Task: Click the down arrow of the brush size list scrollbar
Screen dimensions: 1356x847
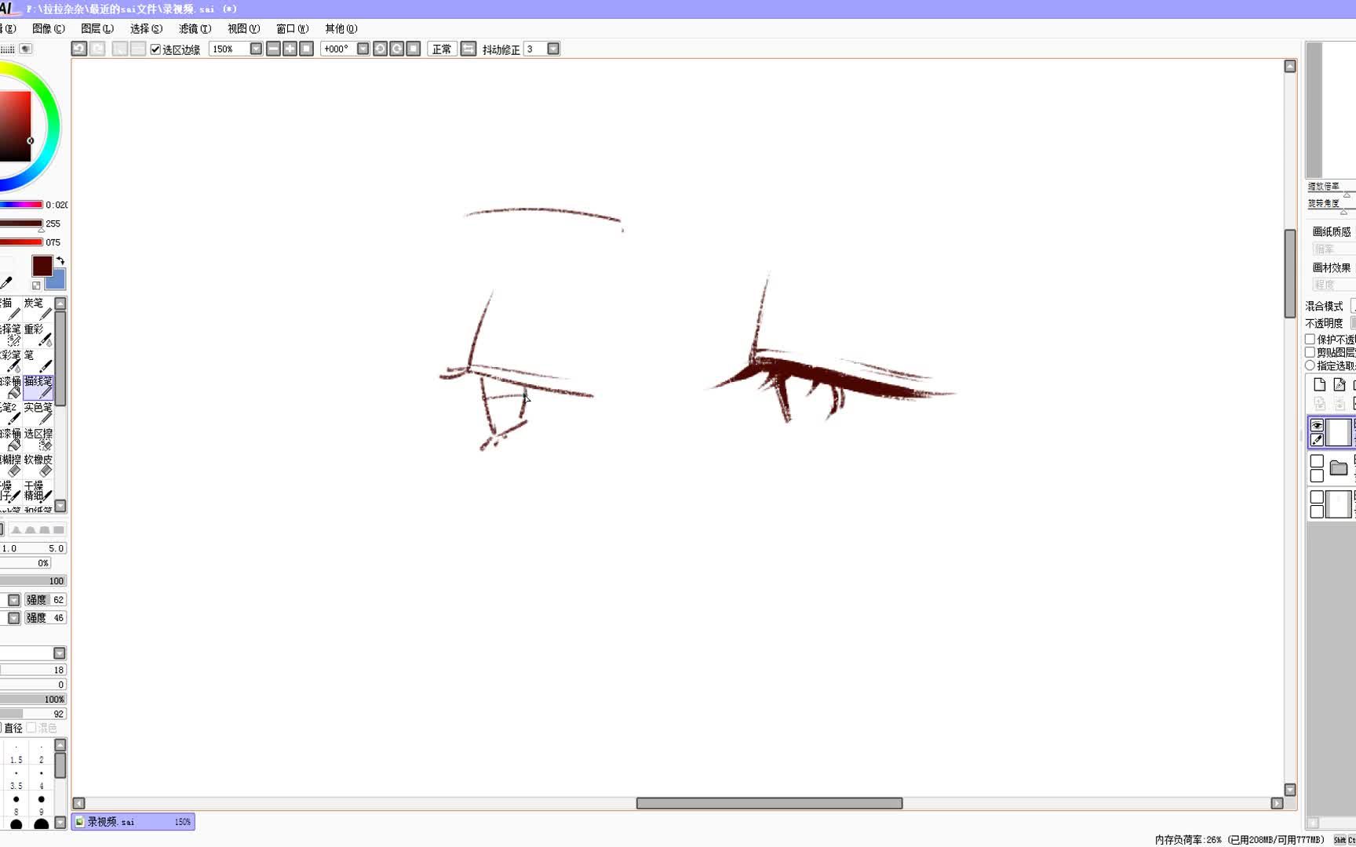Action: pos(60,823)
